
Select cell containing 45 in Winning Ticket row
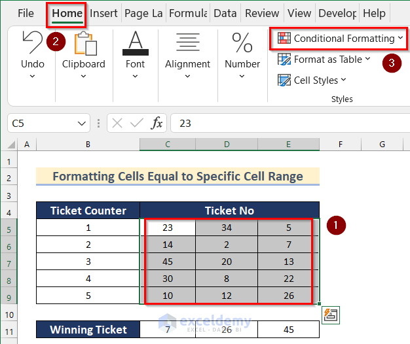(289, 330)
